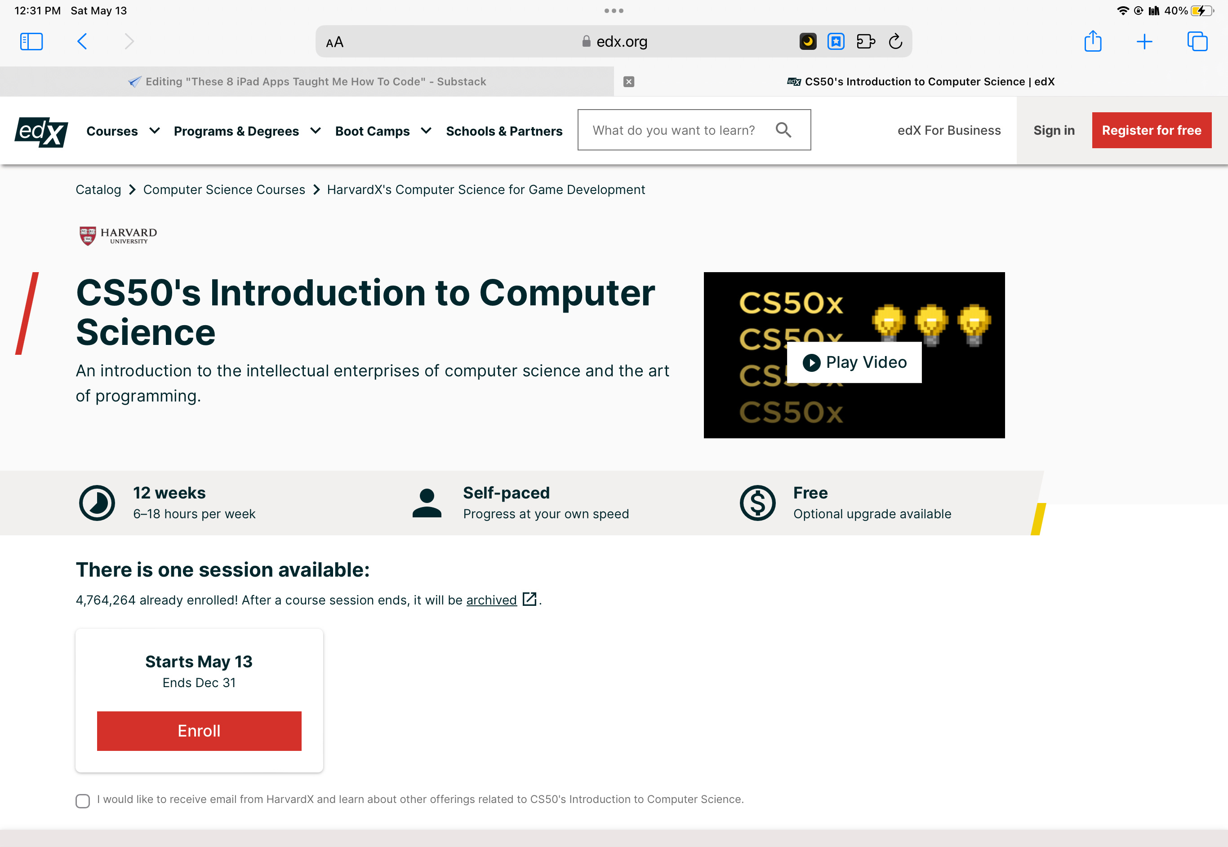Go back to the previous page
This screenshot has height=847, width=1228.
82,41
